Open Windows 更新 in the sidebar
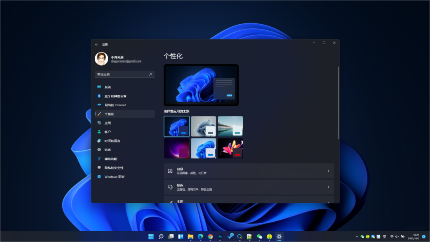 coord(114,177)
